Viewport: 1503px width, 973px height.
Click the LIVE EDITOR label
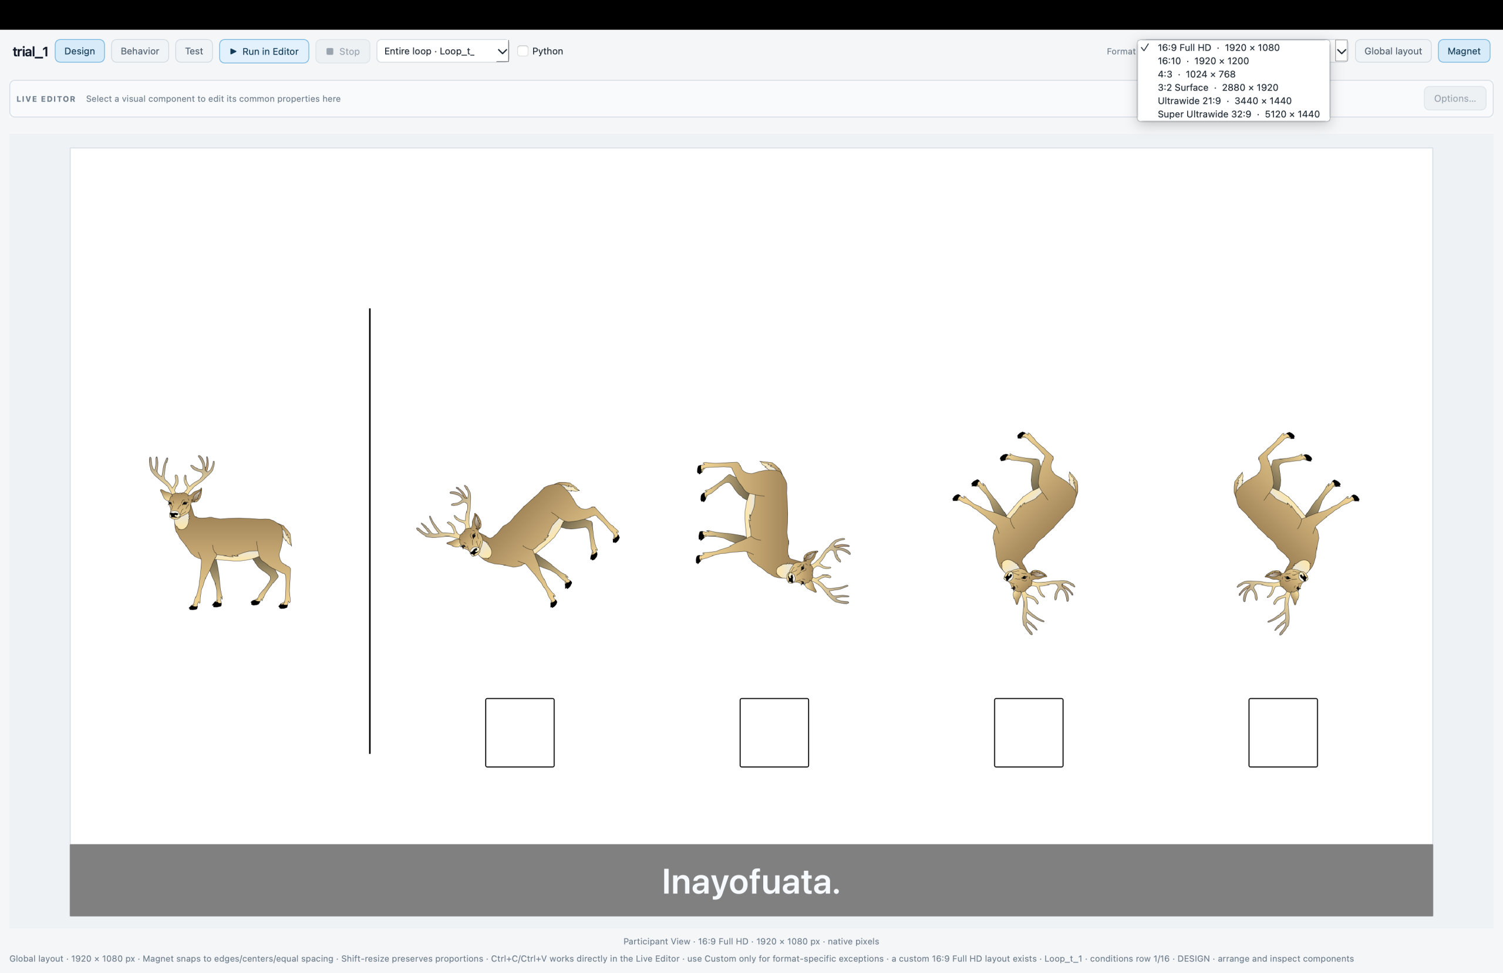[46, 99]
